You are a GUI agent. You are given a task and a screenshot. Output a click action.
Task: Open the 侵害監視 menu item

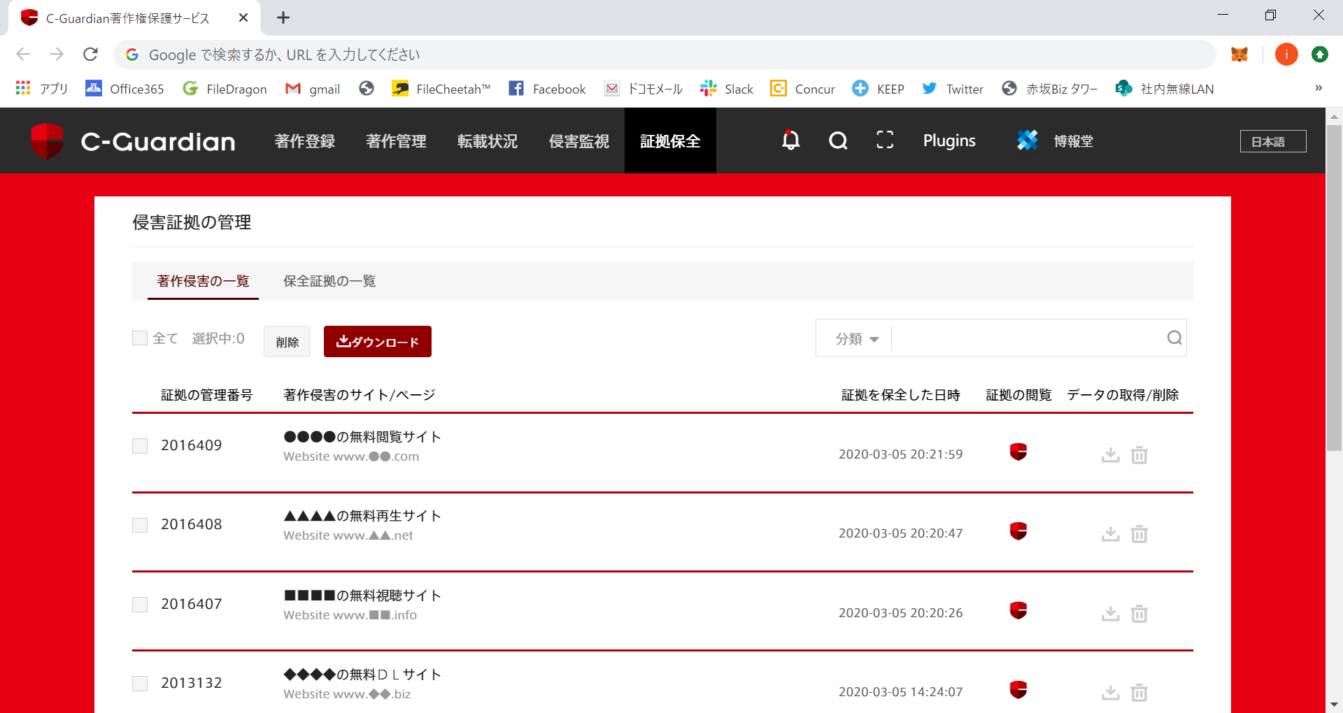(x=578, y=141)
